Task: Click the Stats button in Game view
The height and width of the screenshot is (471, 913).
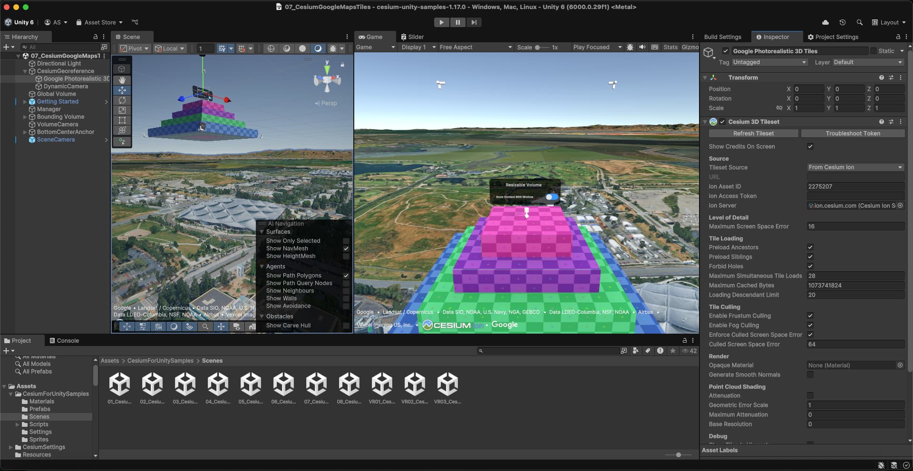Action: (x=670, y=47)
